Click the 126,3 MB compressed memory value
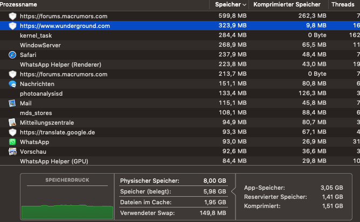Viewport: 360px width, 222px height. pos(312,93)
